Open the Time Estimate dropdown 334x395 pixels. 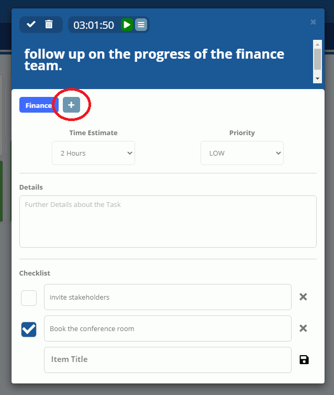coord(93,153)
